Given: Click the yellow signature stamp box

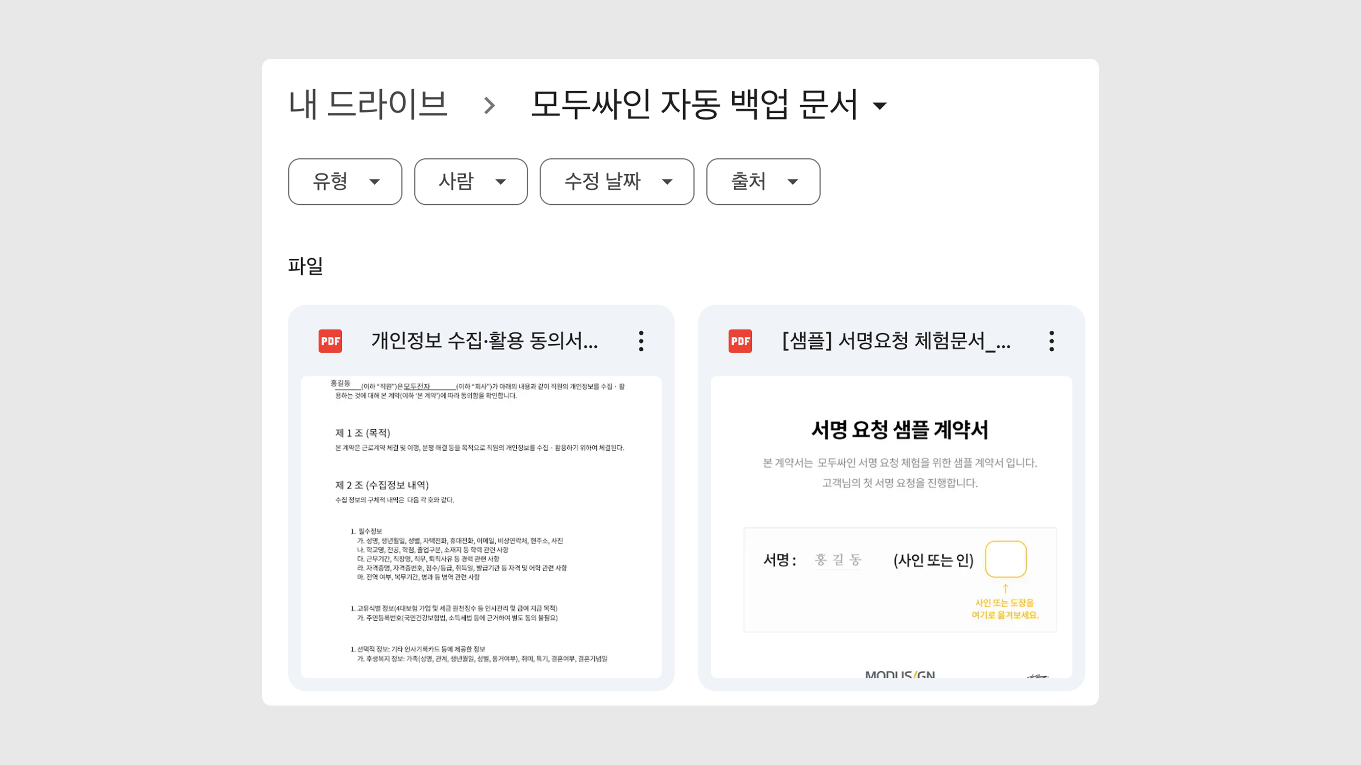Looking at the screenshot, I should coord(1006,559).
